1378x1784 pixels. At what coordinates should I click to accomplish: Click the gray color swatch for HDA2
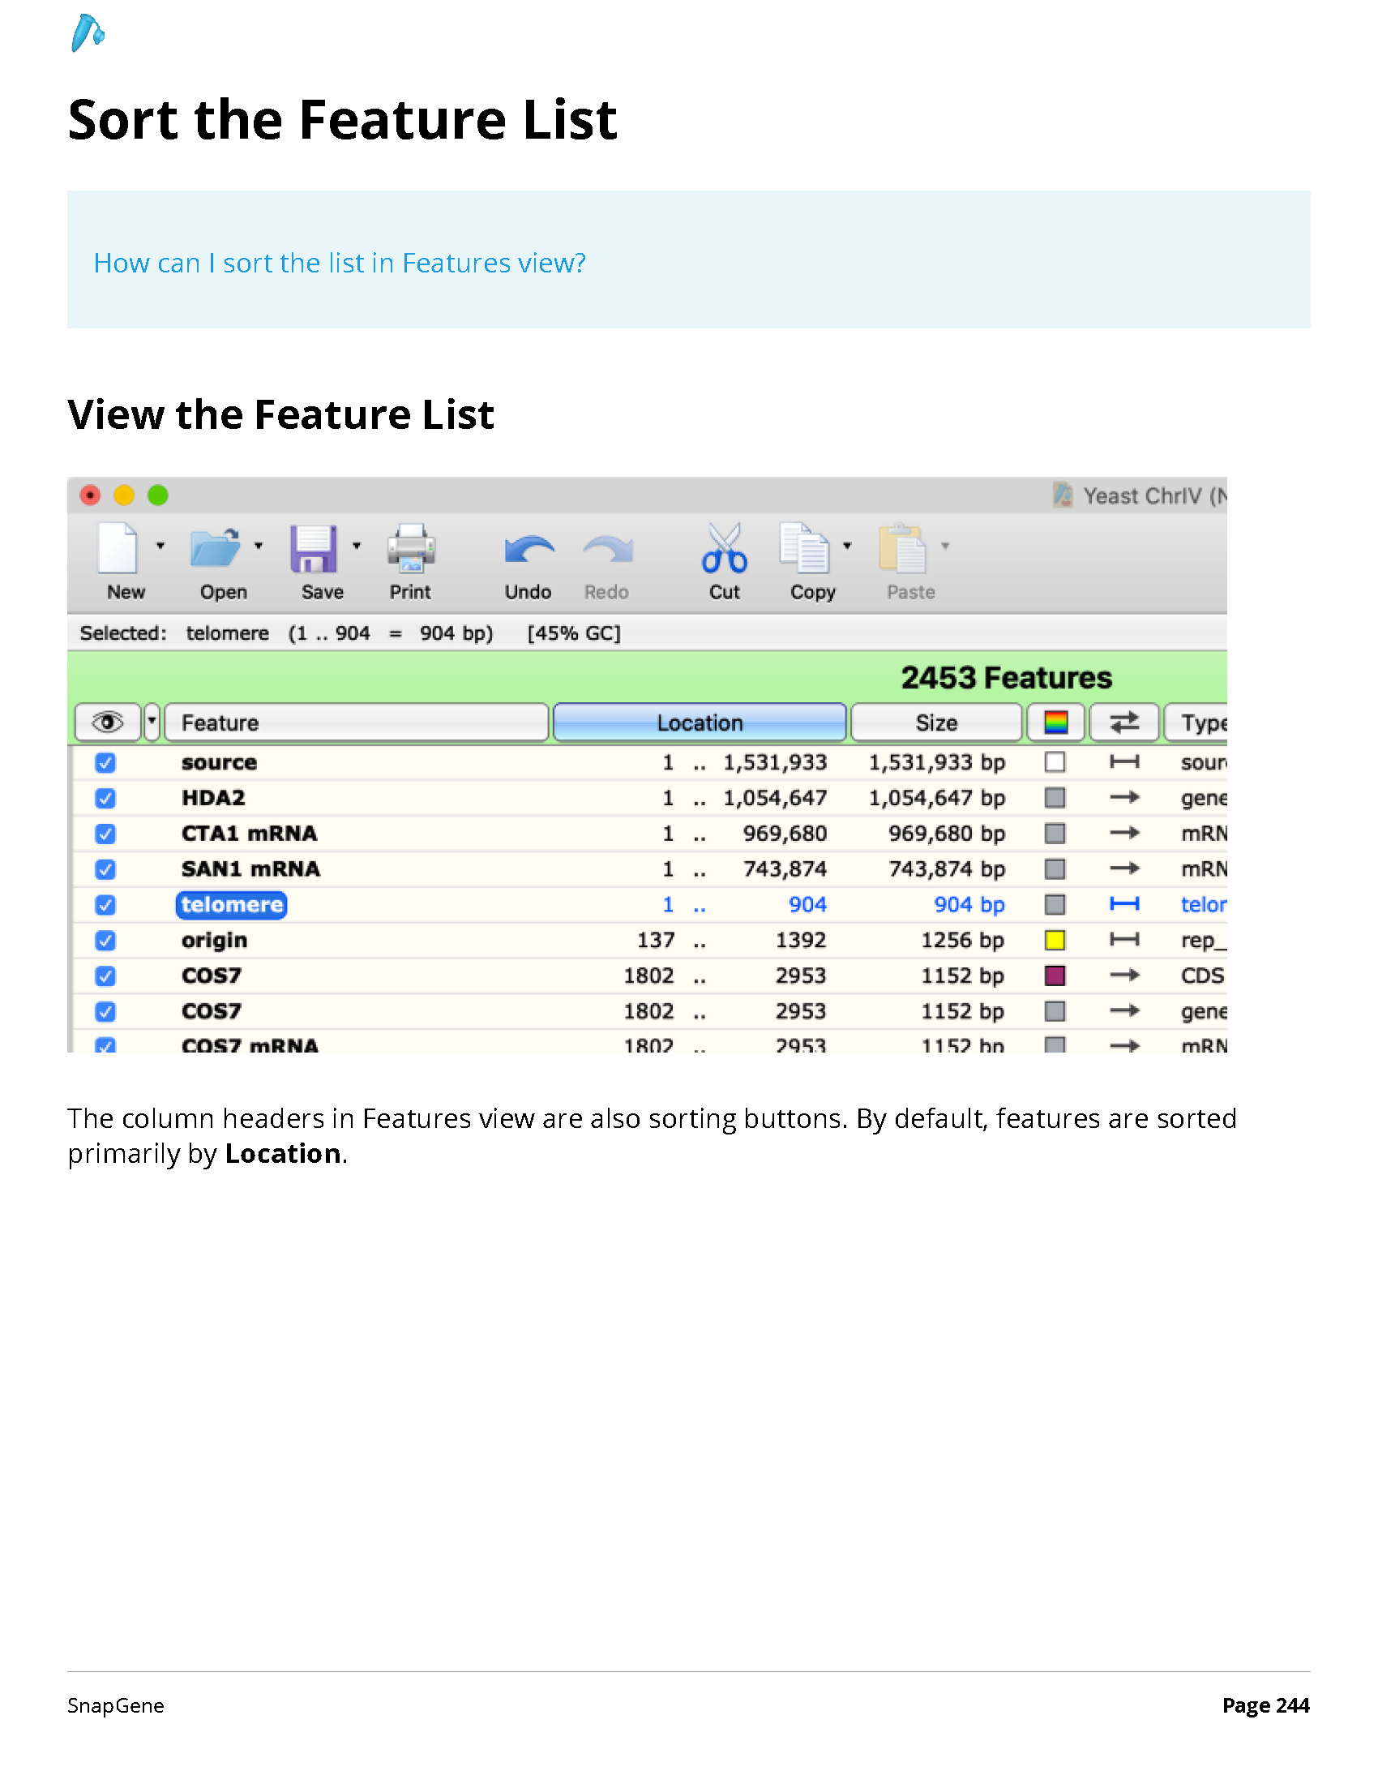(1055, 797)
